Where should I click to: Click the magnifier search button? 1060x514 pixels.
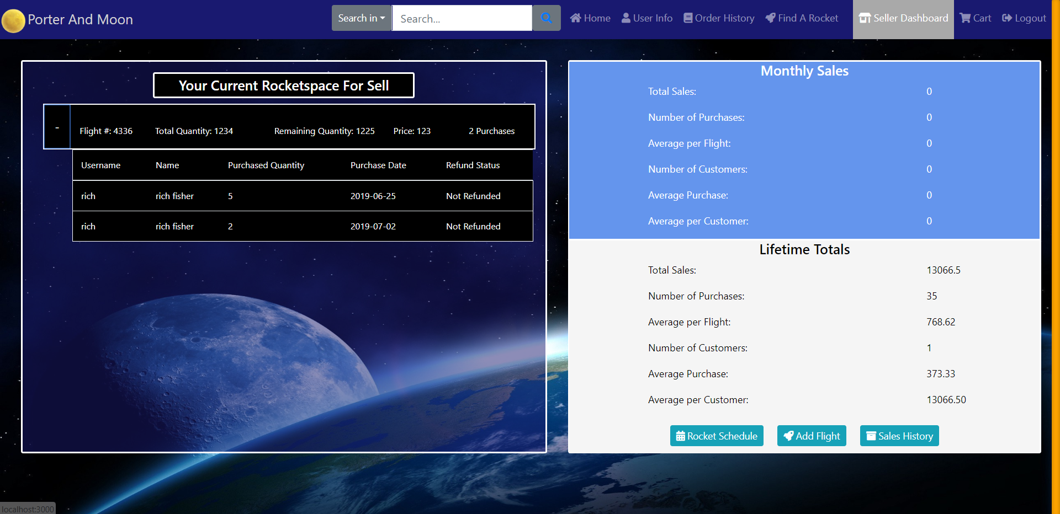coord(546,18)
